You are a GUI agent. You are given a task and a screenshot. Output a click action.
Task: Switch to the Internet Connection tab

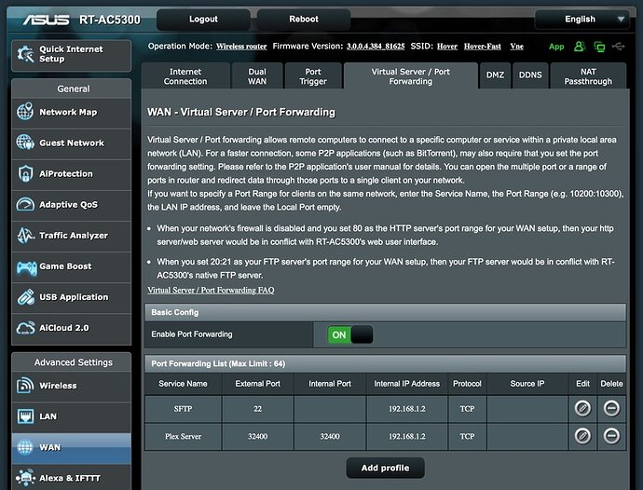[185, 76]
